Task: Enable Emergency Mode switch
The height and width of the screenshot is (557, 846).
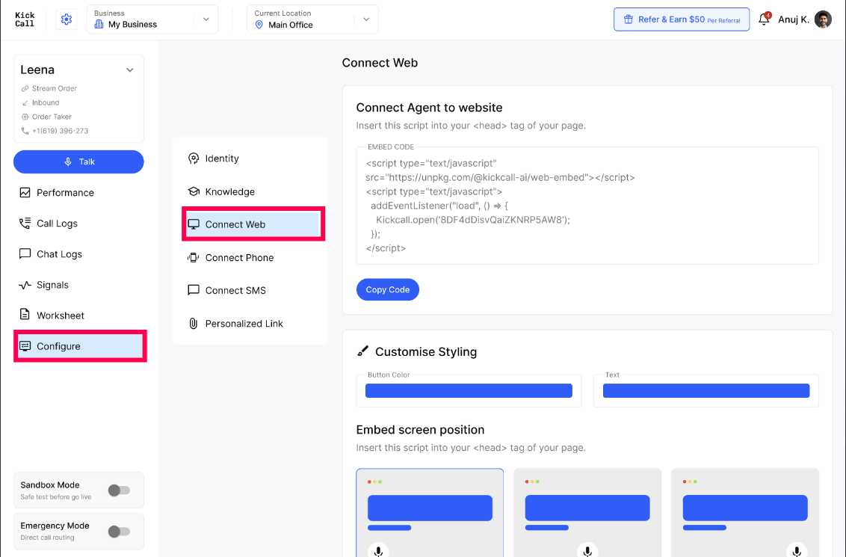Action: coord(119,531)
